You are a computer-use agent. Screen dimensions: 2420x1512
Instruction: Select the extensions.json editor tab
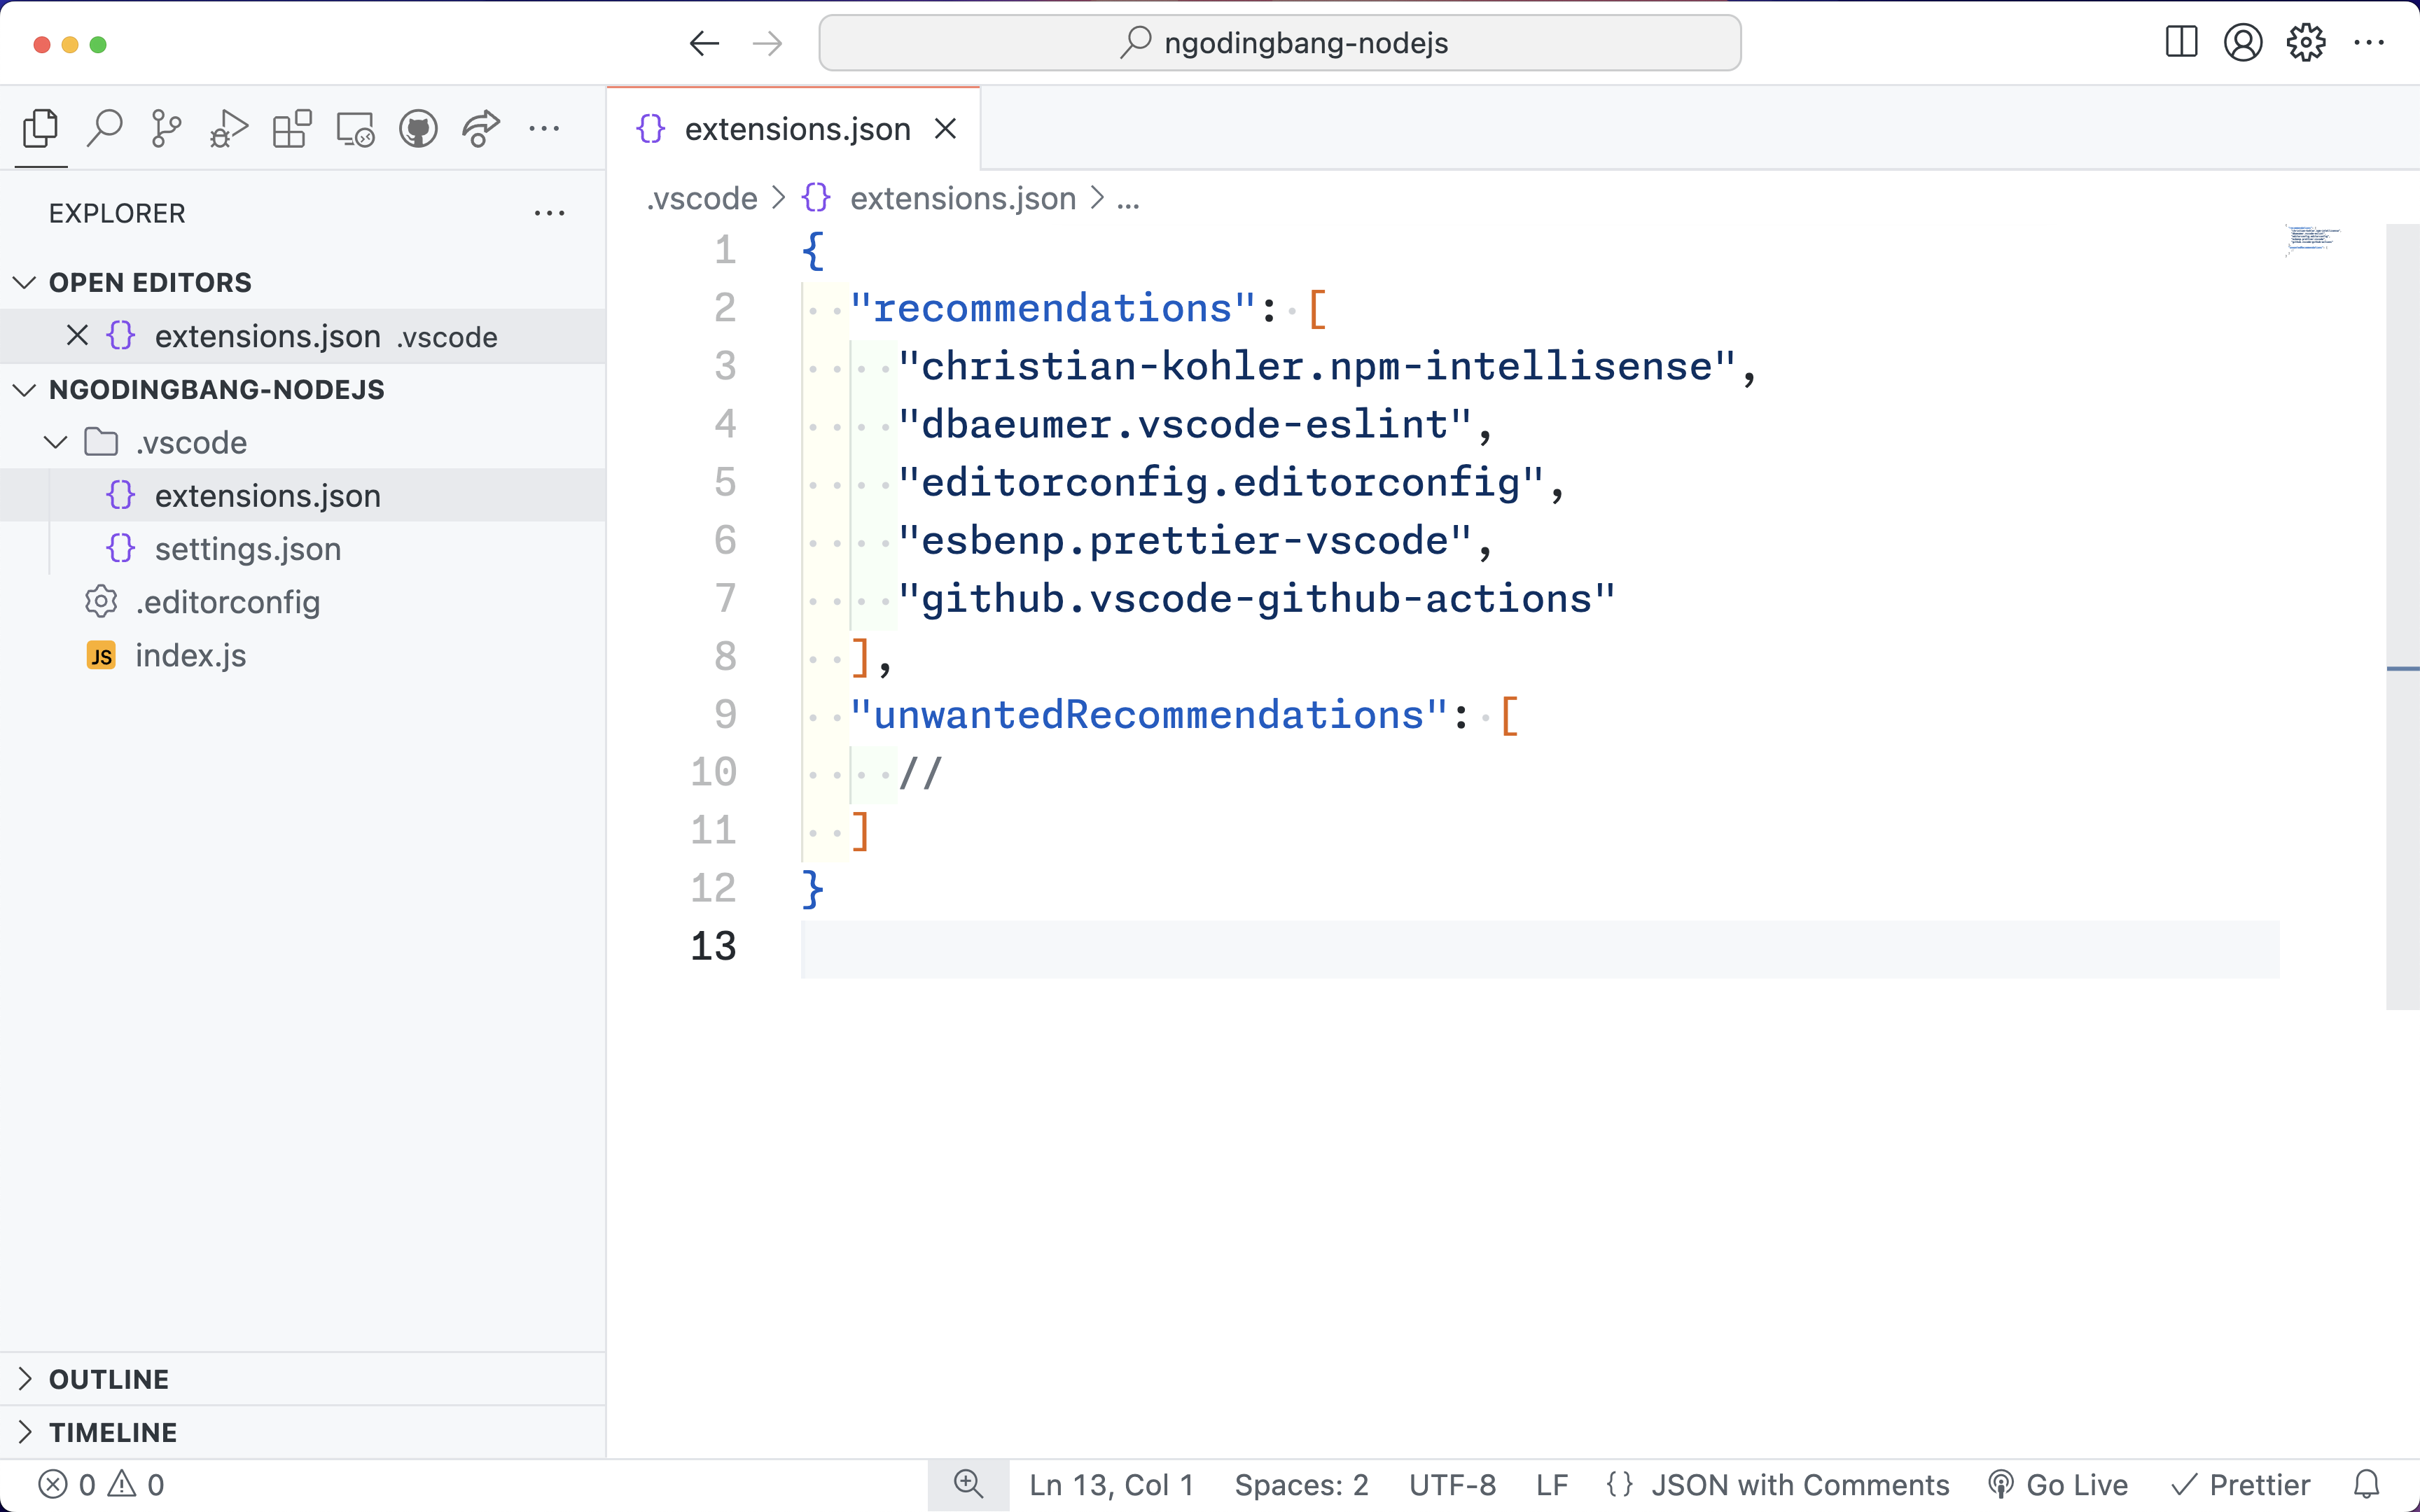(794, 129)
